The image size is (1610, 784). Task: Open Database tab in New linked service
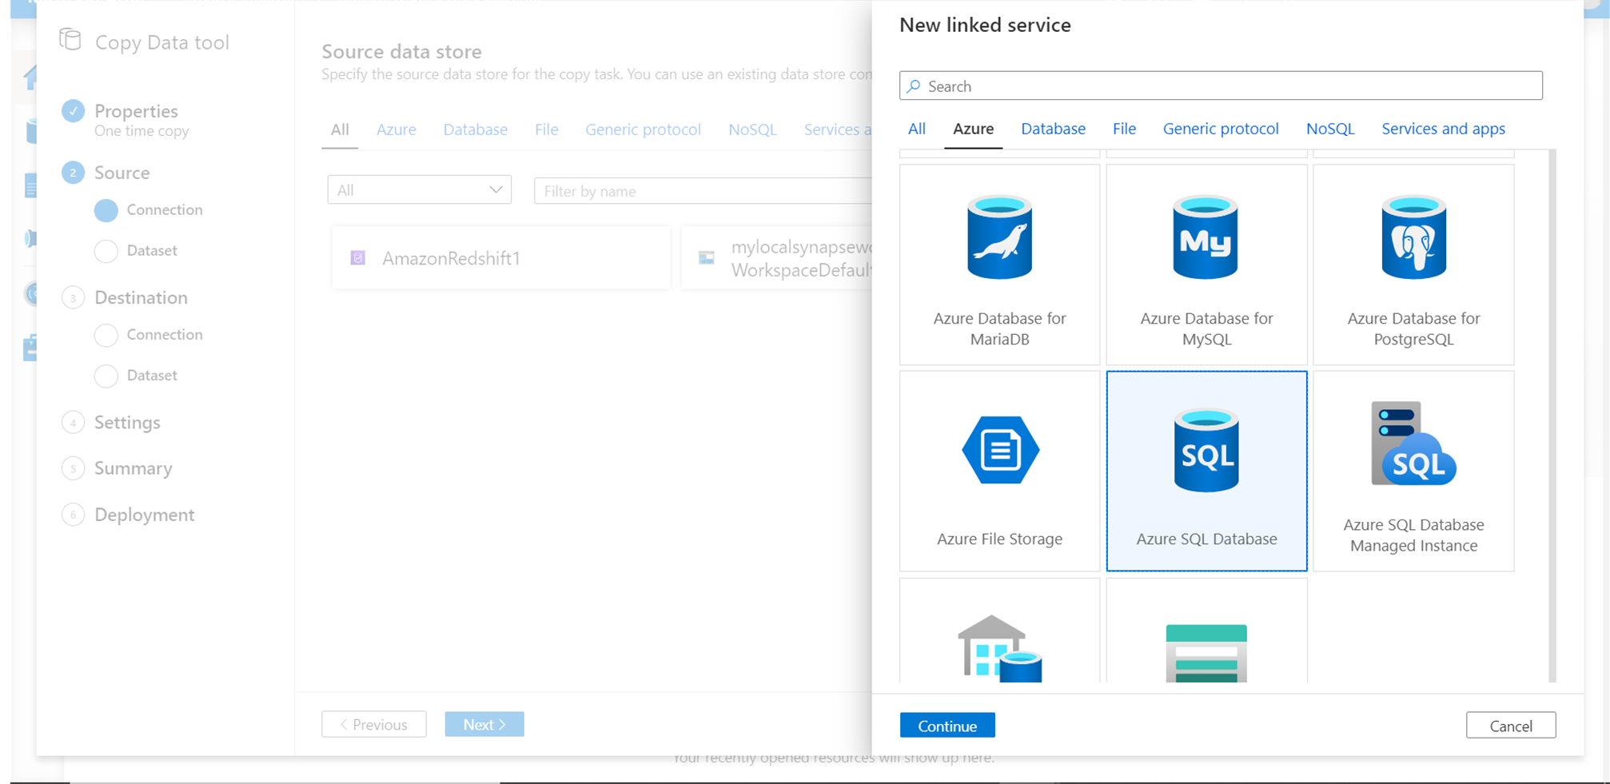[1053, 129]
